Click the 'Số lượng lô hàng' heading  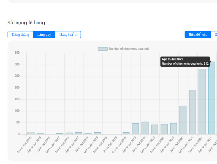[x=26, y=23]
